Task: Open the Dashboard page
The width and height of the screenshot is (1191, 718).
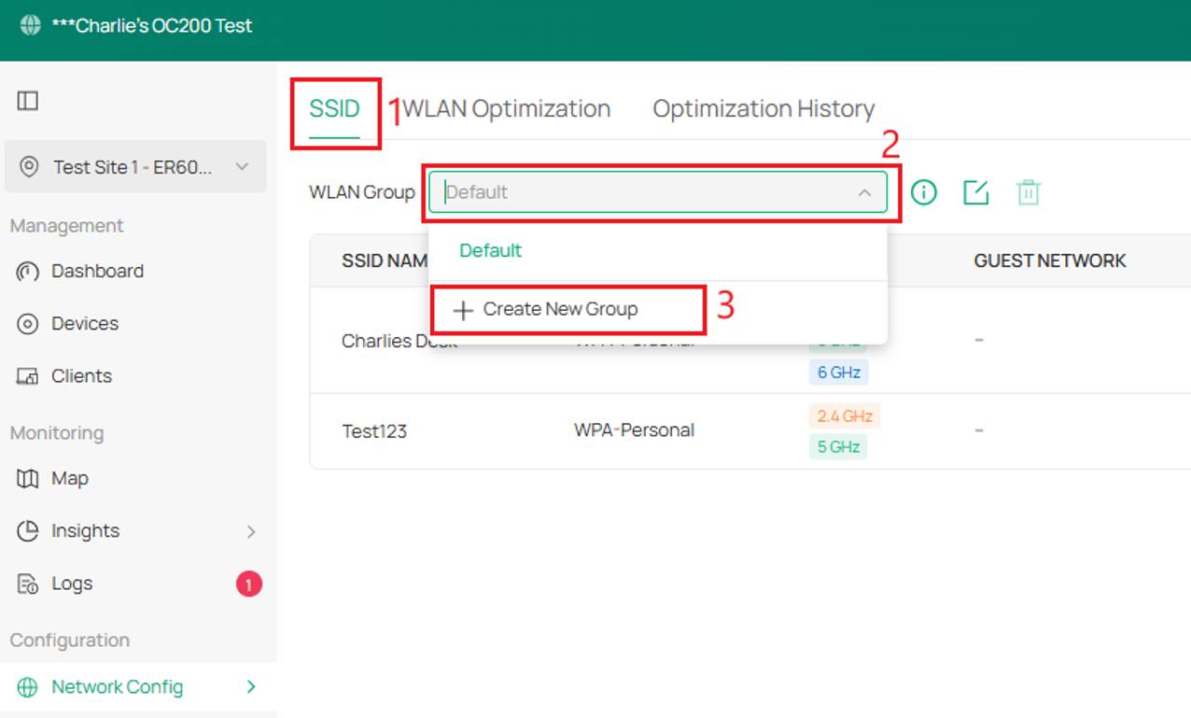Action: (97, 271)
